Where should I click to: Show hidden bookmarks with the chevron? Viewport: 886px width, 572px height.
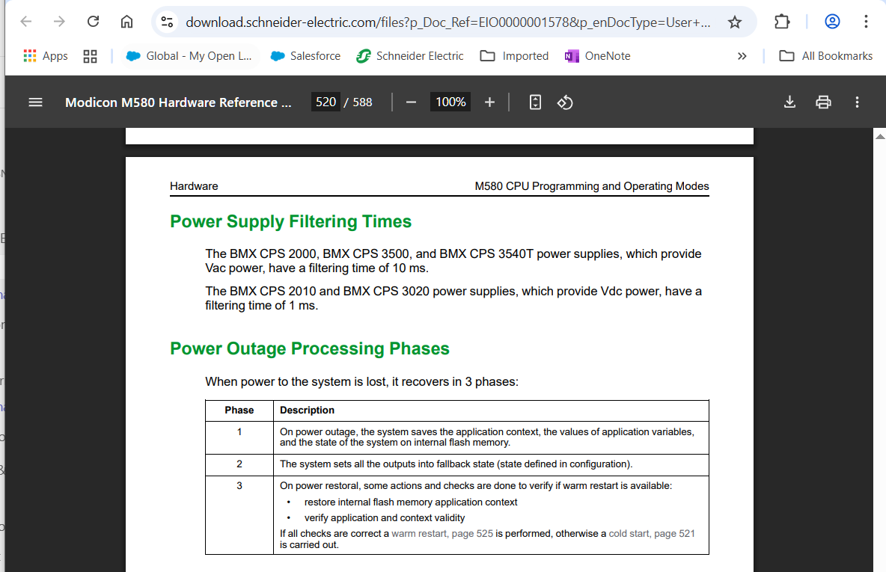tap(742, 56)
